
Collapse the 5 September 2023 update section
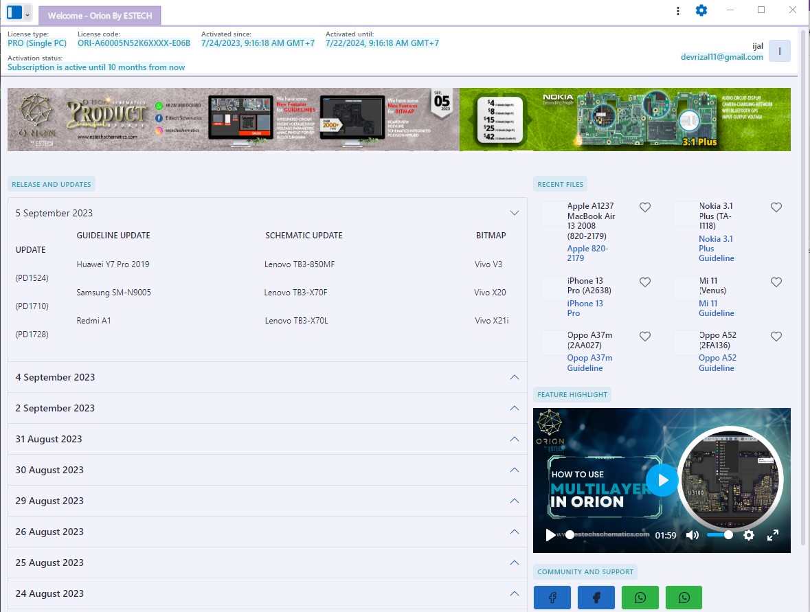pyautogui.click(x=514, y=213)
